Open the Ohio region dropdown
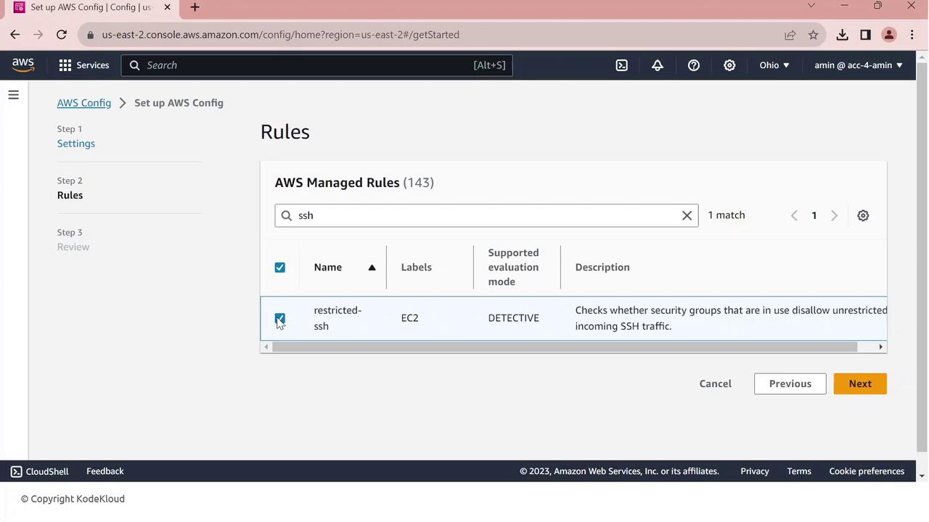This screenshot has width=929, height=522. point(774,65)
